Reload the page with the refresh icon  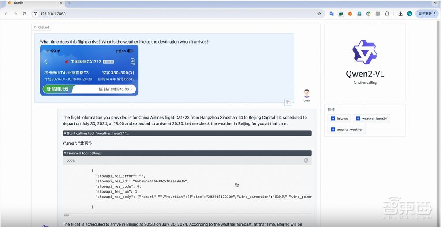pos(25,14)
